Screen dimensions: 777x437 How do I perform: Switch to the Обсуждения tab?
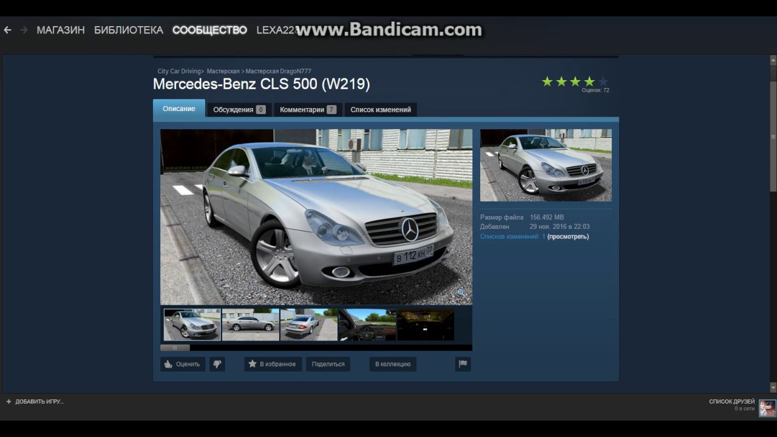pyautogui.click(x=239, y=110)
